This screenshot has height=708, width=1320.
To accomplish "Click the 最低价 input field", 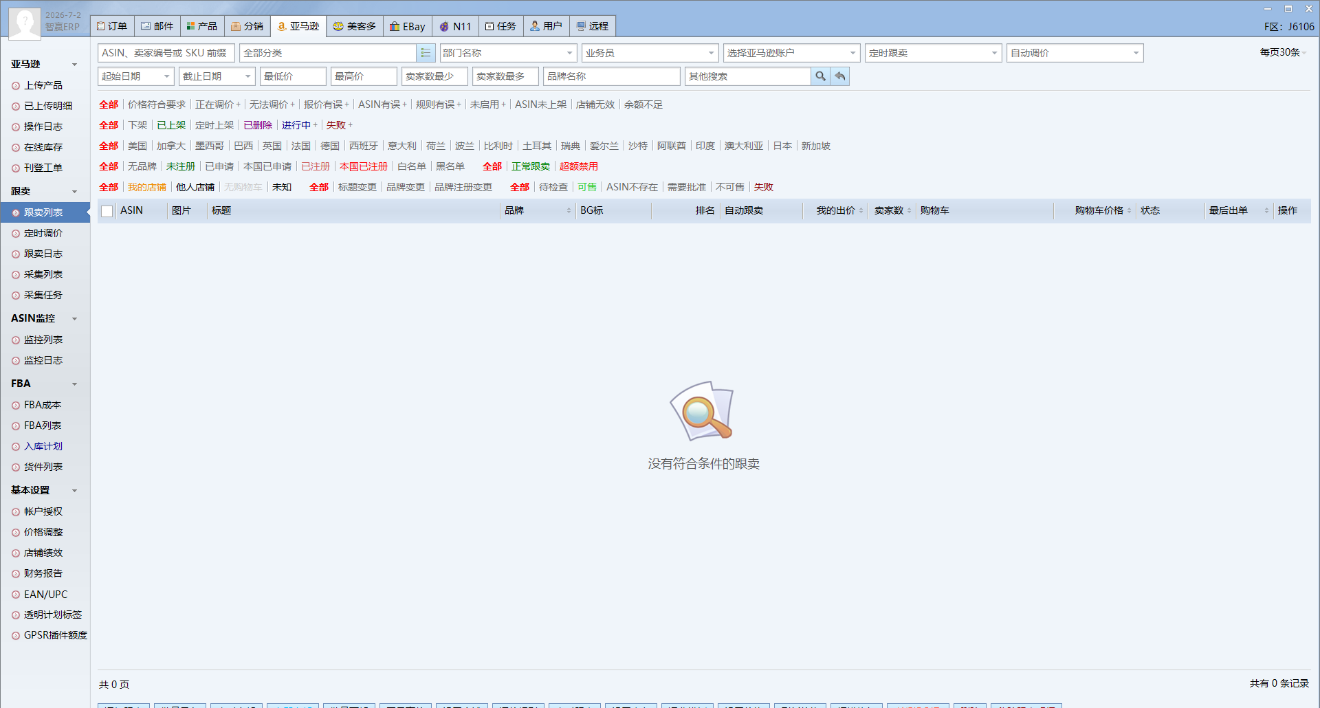I will point(293,76).
